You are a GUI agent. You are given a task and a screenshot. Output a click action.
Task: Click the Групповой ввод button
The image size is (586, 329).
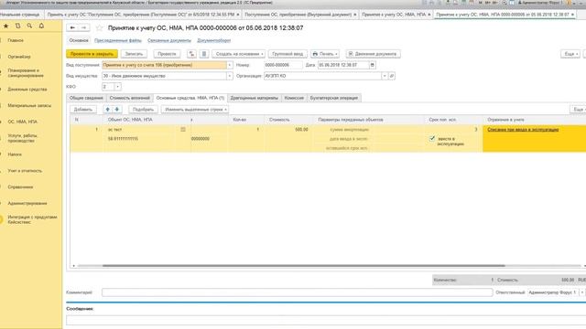tap(288, 54)
